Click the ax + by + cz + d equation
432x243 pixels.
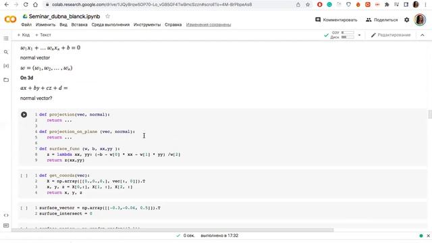(x=44, y=88)
